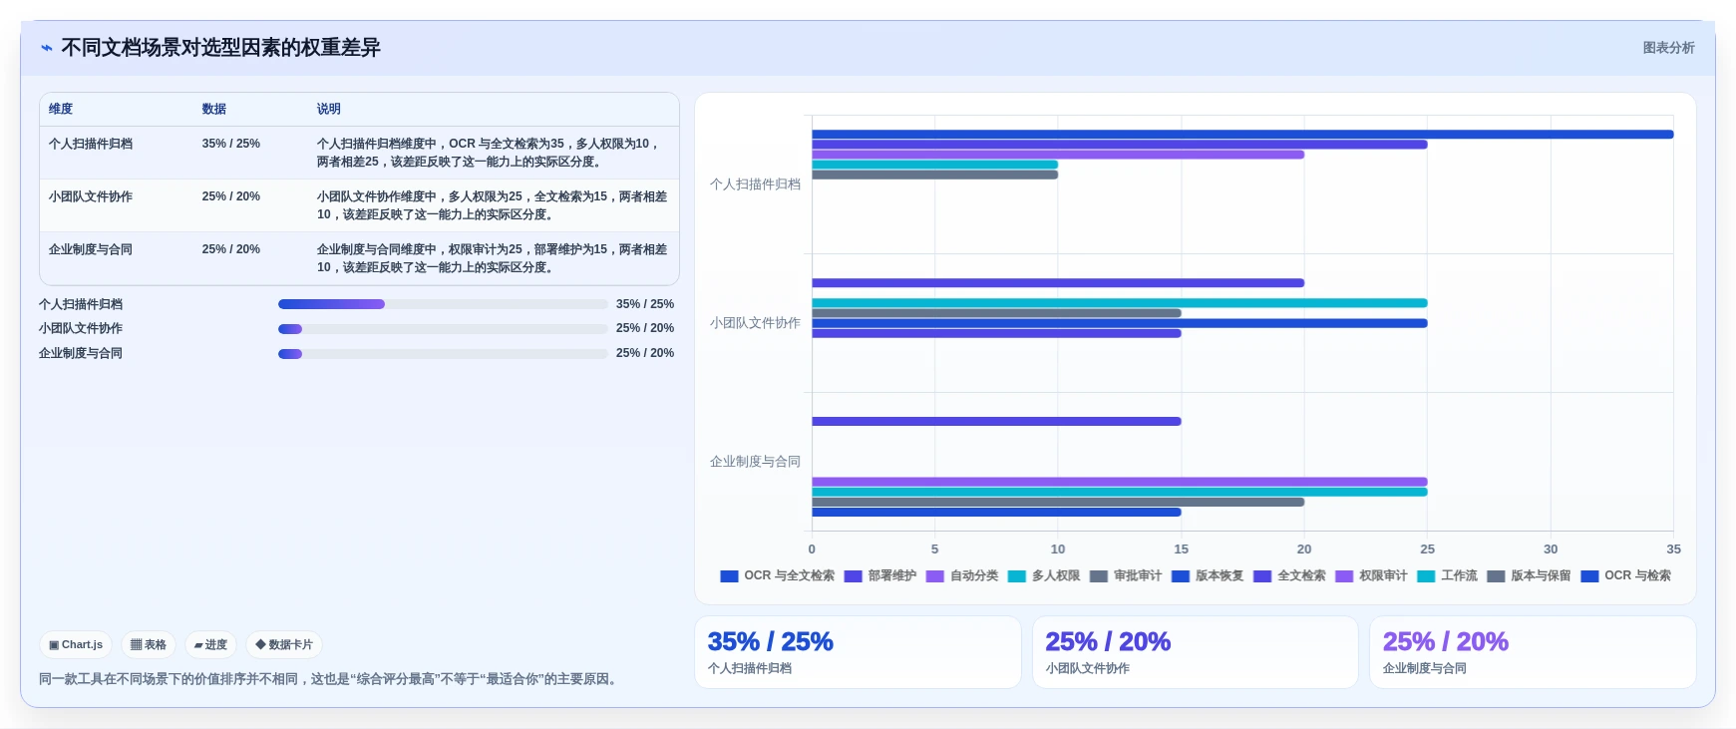Click the 个人扫描件归档 chart axis label
Viewport: 1736px width, 729px height.
click(x=755, y=184)
